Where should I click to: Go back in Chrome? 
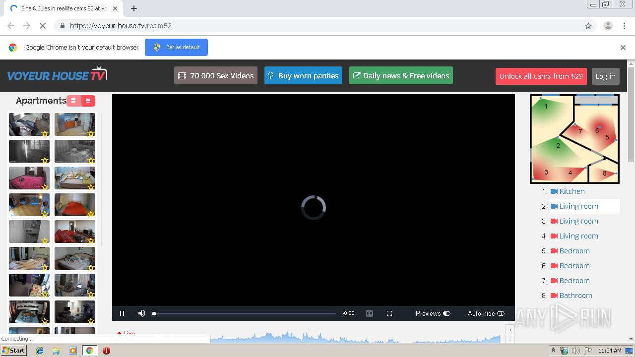click(11, 26)
